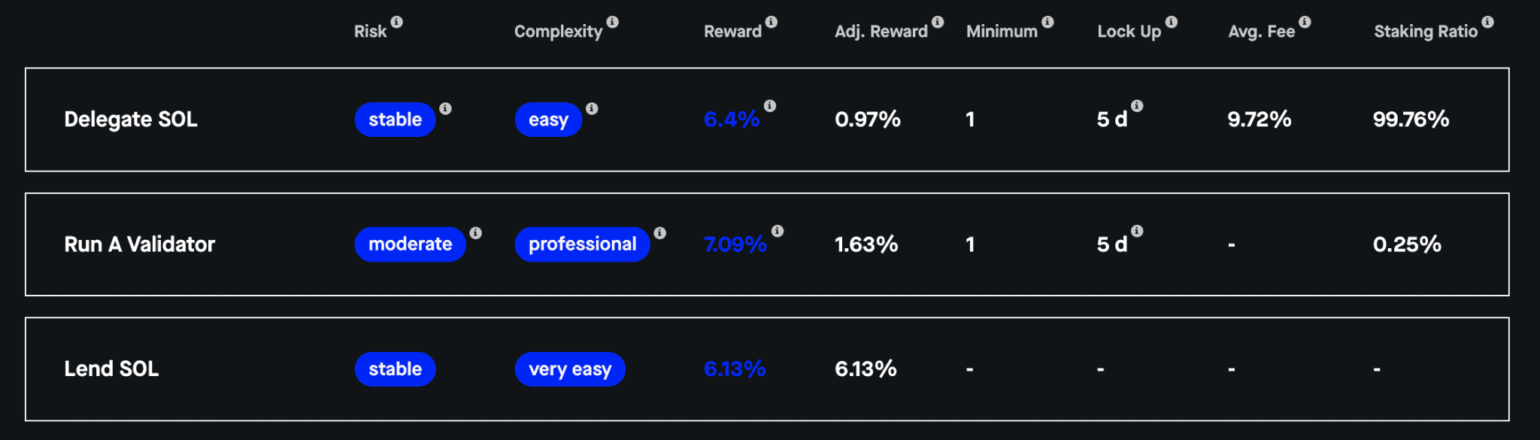Click the 6.13% blue reward value
Image resolution: width=1540 pixels, height=440 pixels.
pos(735,369)
